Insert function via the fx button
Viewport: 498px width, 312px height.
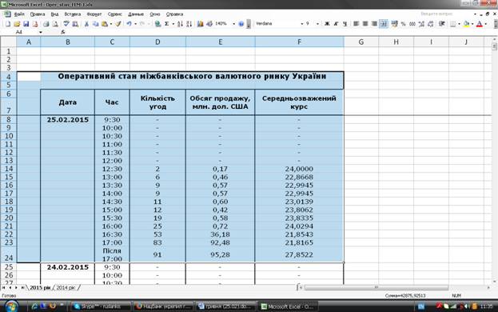[63, 32]
